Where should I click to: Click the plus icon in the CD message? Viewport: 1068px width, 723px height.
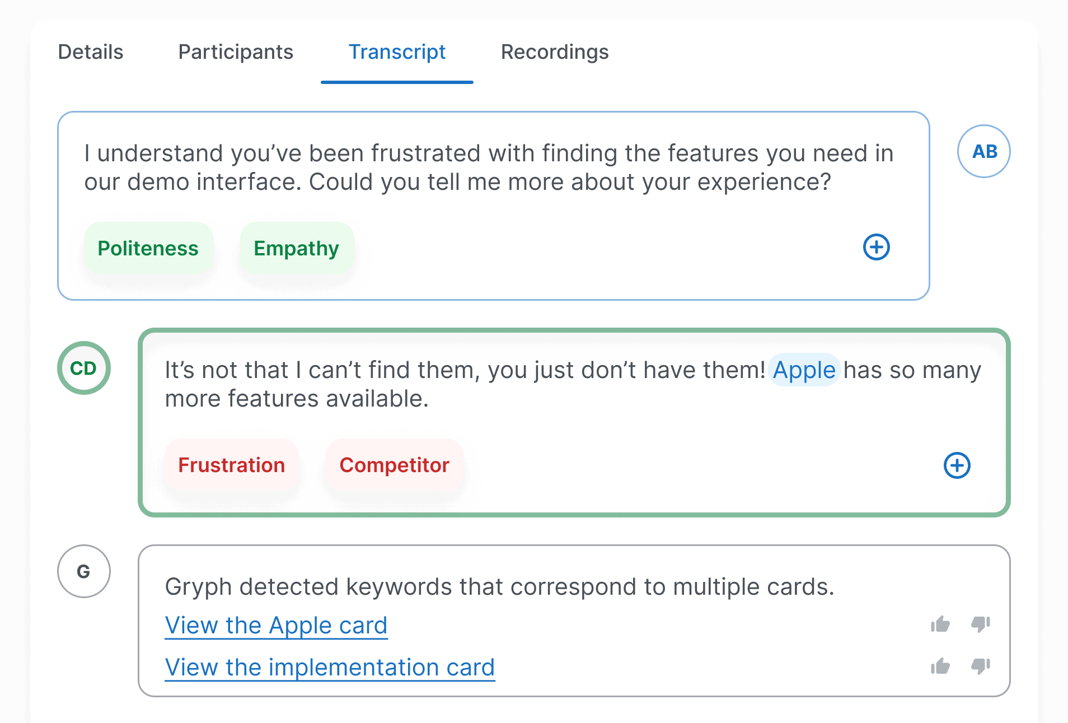pyautogui.click(x=957, y=465)
